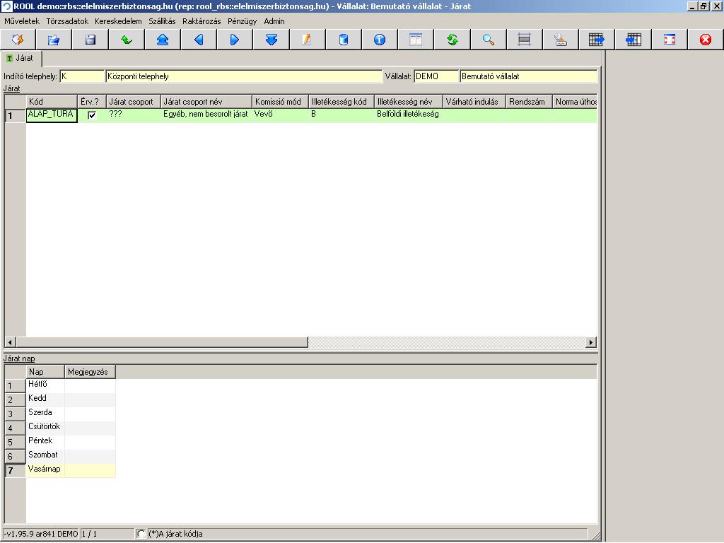The image size is (724, 543).
Task: Open the Pénzügy menu
Action: click(242, 21)
